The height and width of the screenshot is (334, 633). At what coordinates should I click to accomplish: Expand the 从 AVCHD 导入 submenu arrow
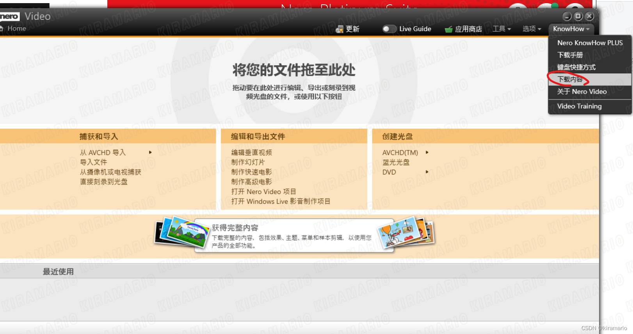pos(150,153)
